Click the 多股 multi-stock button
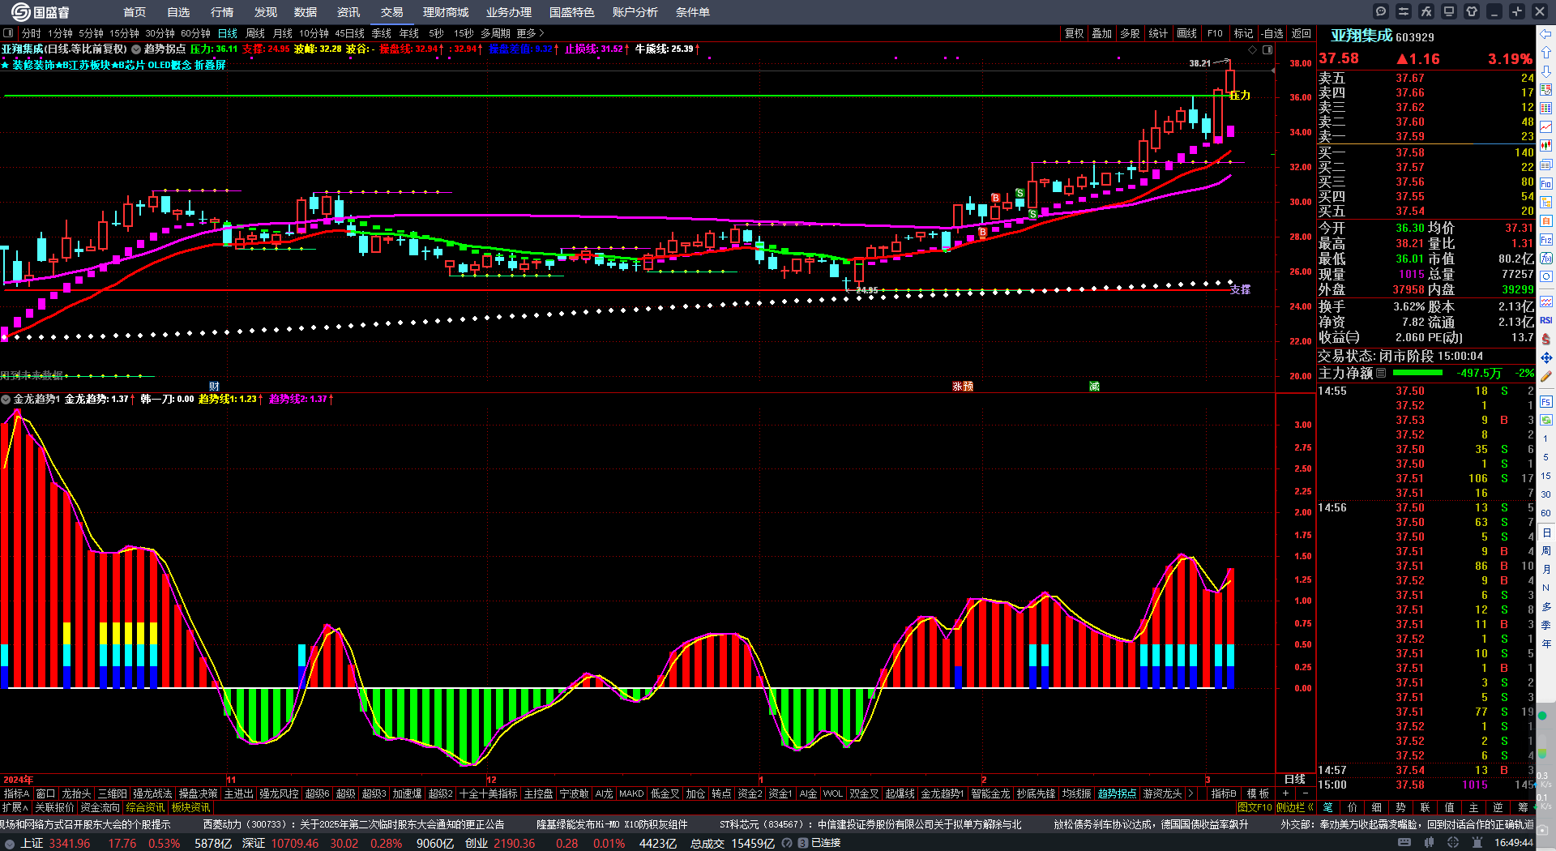The width and height of the screenshot is (1556, 851). (x=1130, y=33)
